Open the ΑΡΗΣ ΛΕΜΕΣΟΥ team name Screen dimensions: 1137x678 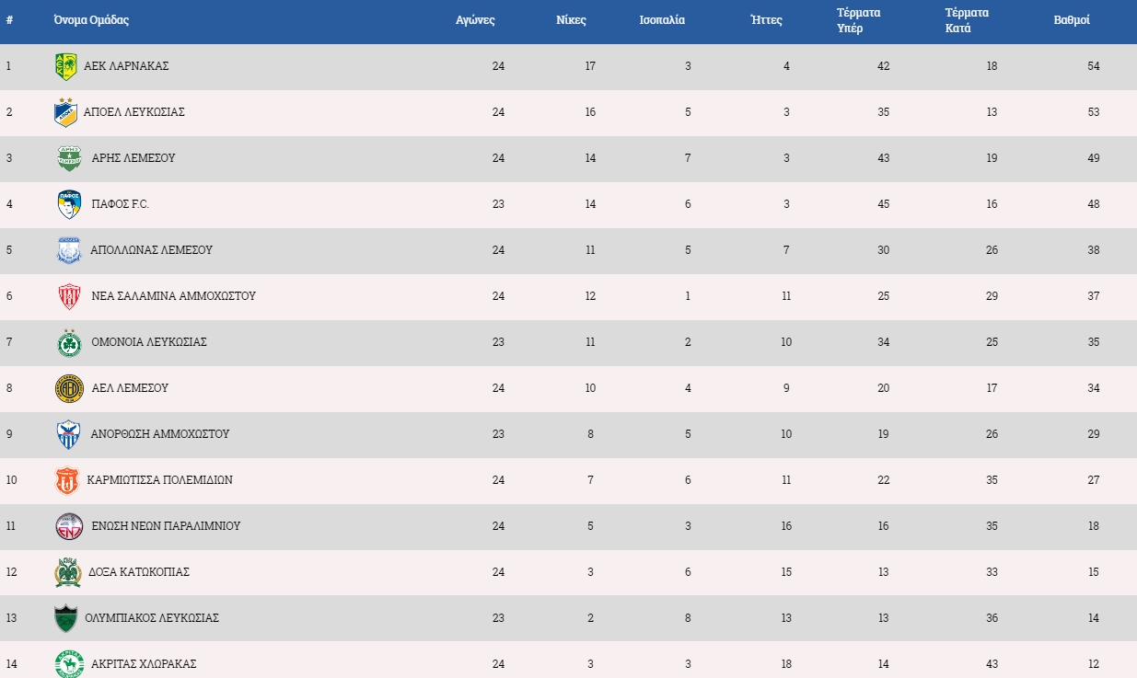[133, 158]
